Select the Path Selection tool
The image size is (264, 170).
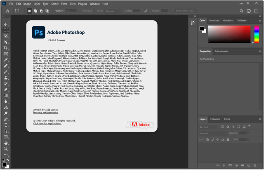pyautogui.click(x=6, y=131)
